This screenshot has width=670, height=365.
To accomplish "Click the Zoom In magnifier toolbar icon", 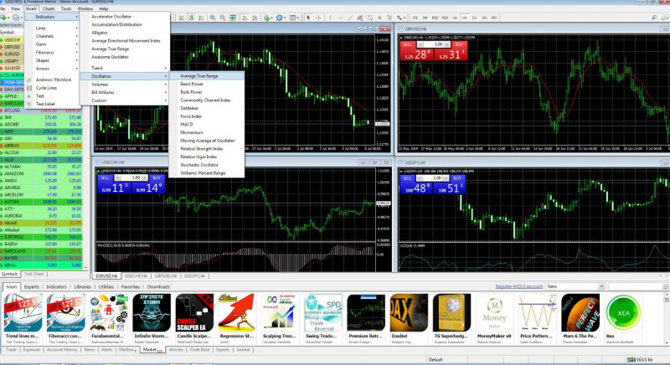I will 213,18.
